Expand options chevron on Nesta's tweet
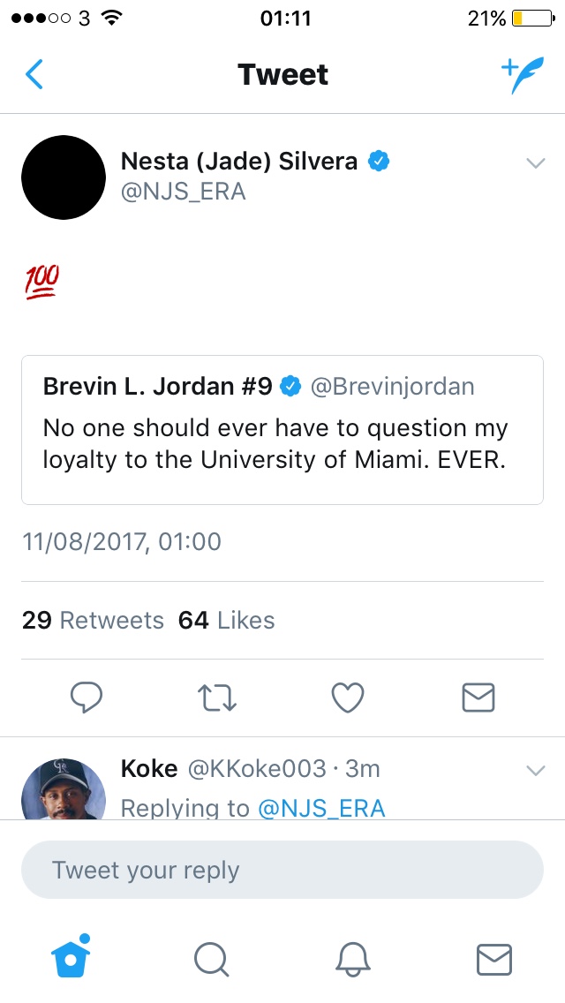This screenshot has height=1003, width=565. click(535, 162)
